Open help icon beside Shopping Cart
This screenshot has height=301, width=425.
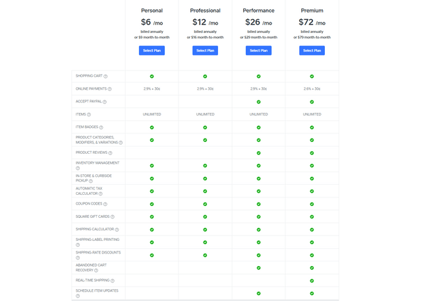tap(105, 77)
